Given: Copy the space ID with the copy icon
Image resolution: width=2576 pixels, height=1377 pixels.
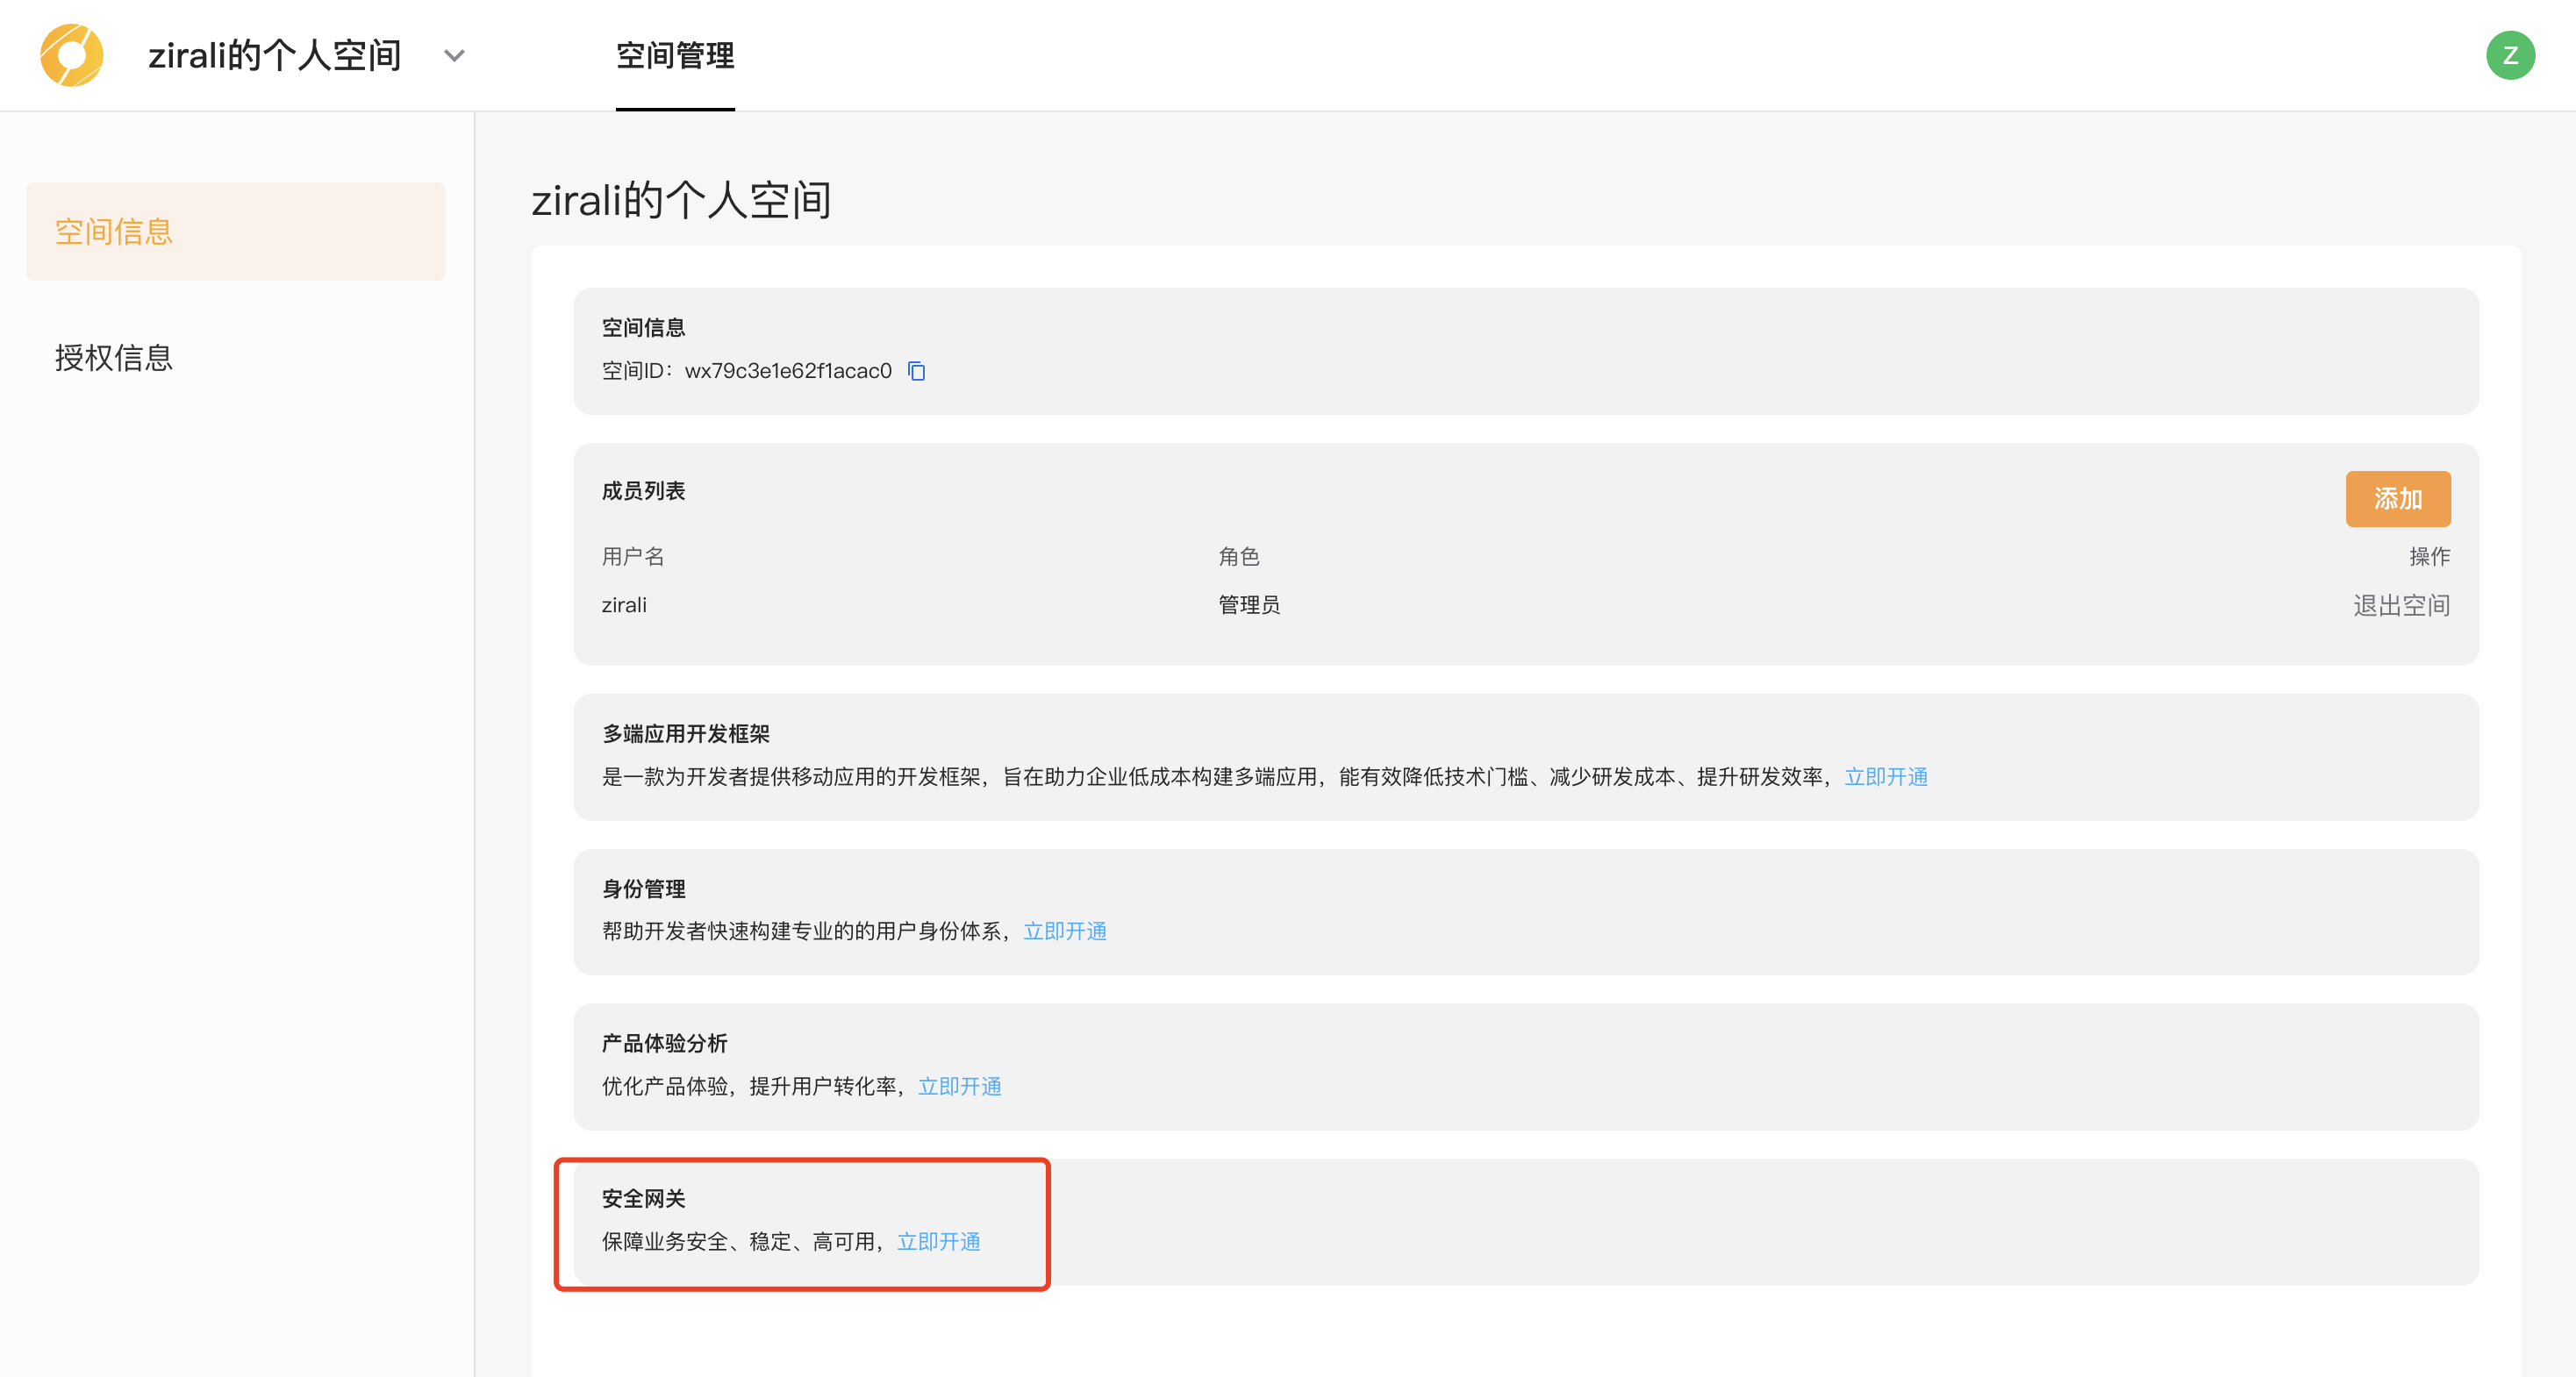Looking at the screenshot, I should 916,371.
